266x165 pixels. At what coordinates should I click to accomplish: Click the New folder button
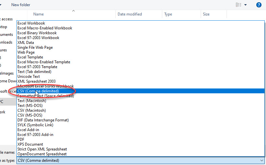coord(21,5)
